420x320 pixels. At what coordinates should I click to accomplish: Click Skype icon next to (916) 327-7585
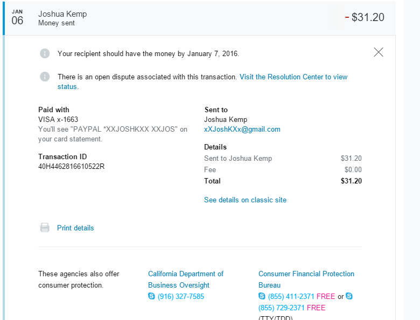151,296
